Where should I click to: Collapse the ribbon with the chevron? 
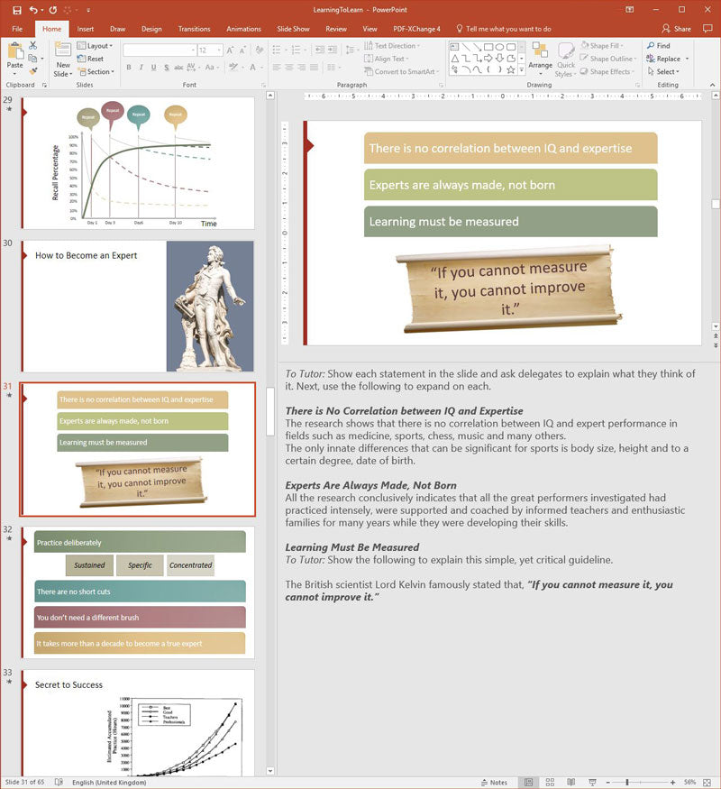coord(713,85)
